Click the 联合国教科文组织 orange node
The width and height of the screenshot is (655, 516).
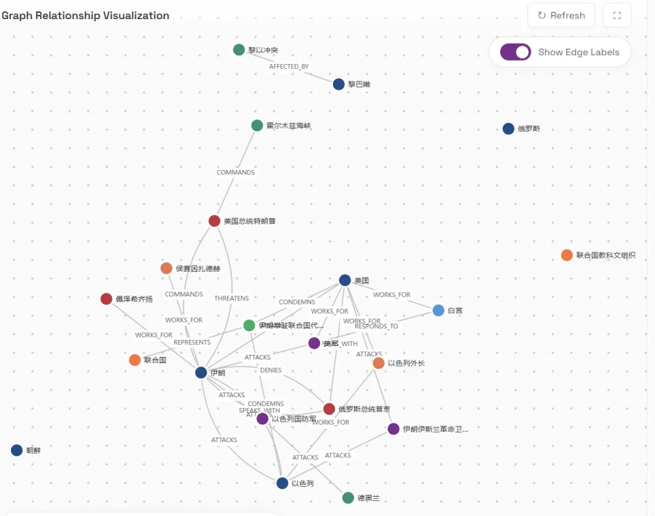567,255
